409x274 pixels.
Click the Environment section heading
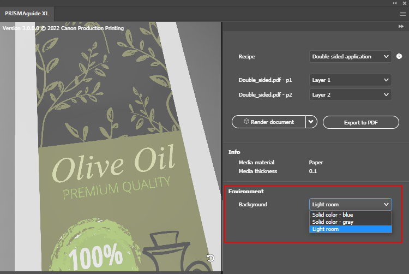(246, 191)
